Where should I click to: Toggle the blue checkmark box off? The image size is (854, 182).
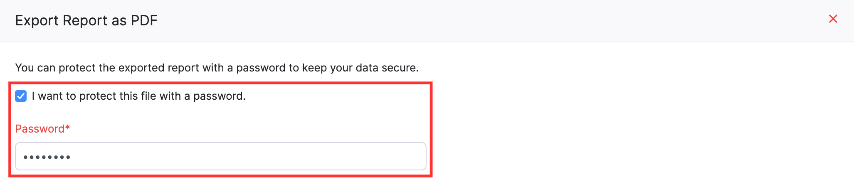(x=21, y=96)
